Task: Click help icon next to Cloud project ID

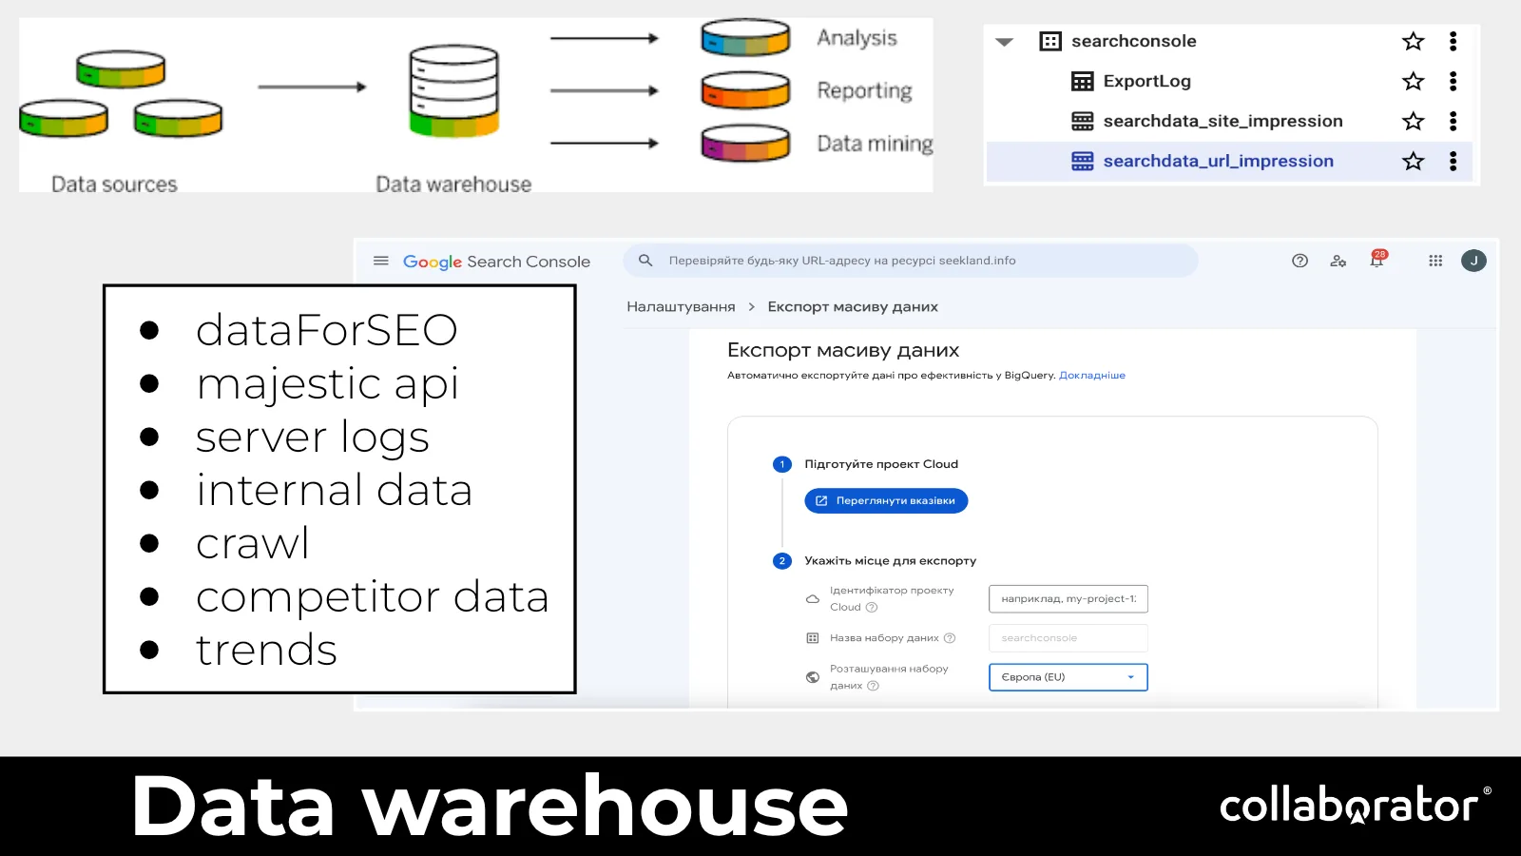Action: [x=872, y=607]
